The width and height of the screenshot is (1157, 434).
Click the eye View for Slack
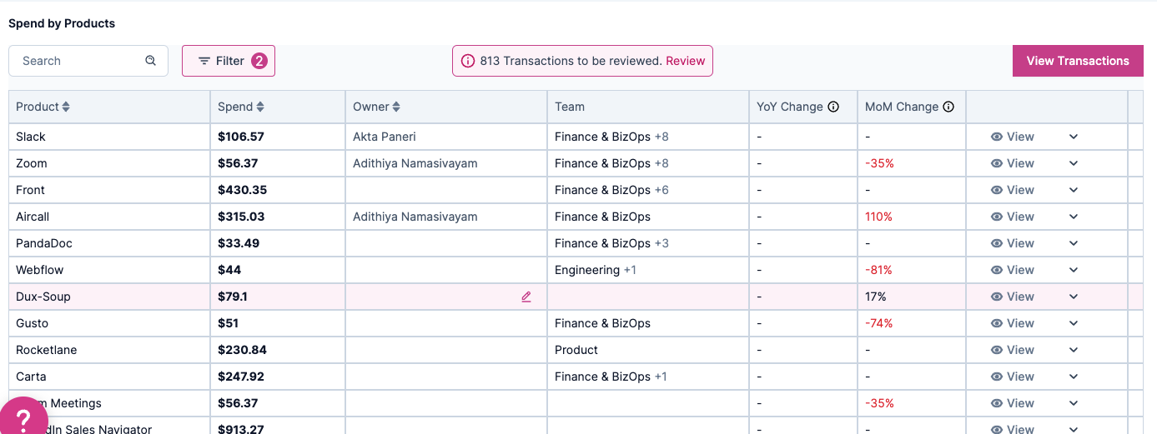coord(1013,137)
